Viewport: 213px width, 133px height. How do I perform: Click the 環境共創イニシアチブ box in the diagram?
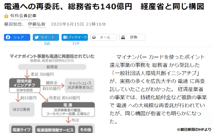24,86
